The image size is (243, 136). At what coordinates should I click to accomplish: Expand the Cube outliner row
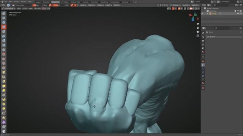pos(208,14)
